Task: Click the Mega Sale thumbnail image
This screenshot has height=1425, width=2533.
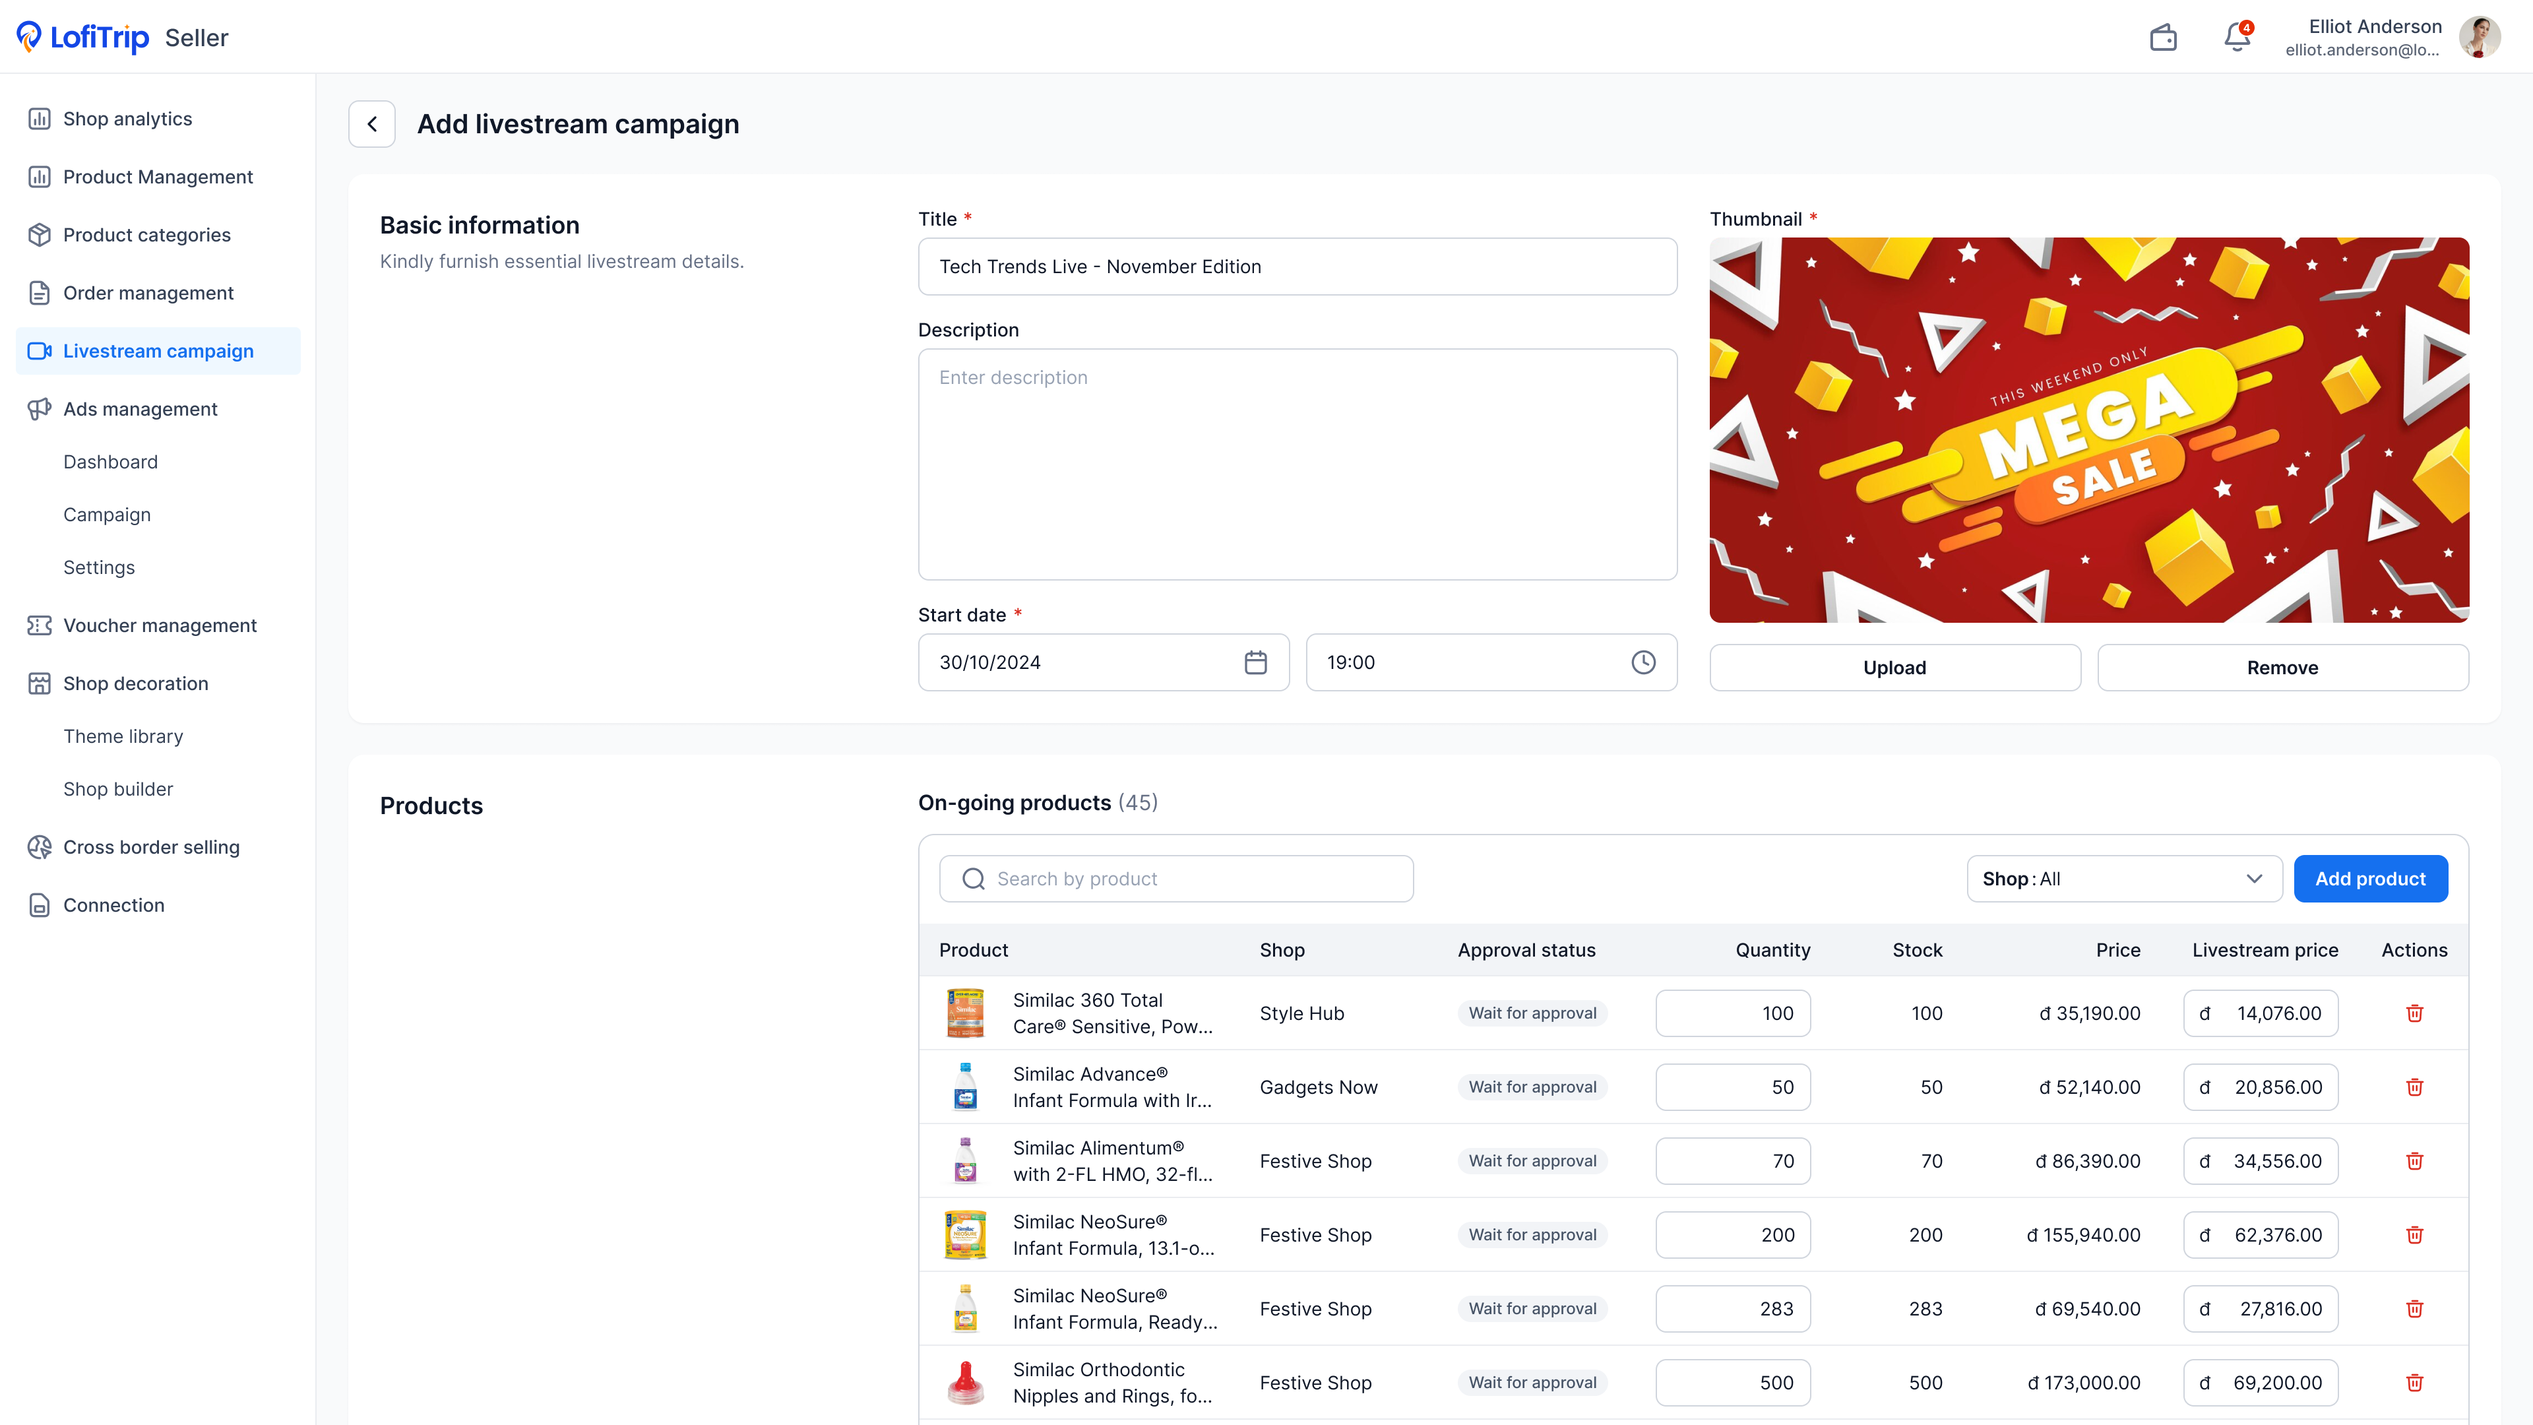Action: point(2088,429)
